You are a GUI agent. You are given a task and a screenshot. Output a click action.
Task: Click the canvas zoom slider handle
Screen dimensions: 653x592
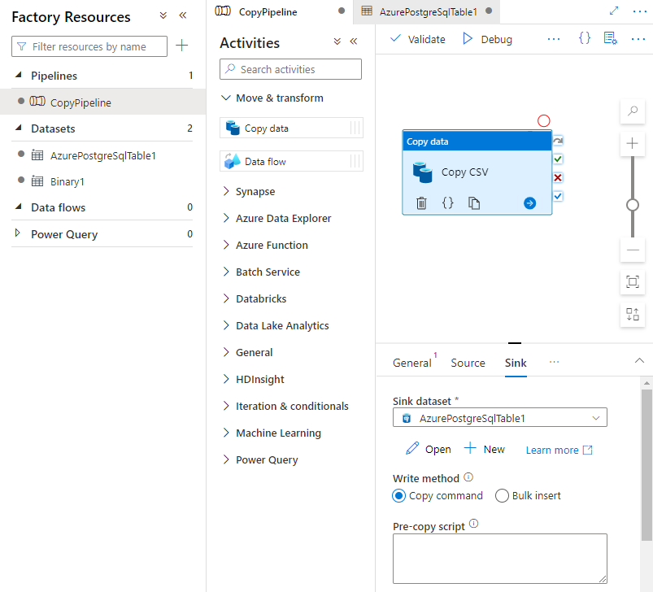(633, 205)
